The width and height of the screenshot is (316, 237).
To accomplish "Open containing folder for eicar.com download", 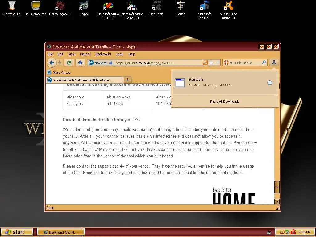I will (x=270, y=83).
